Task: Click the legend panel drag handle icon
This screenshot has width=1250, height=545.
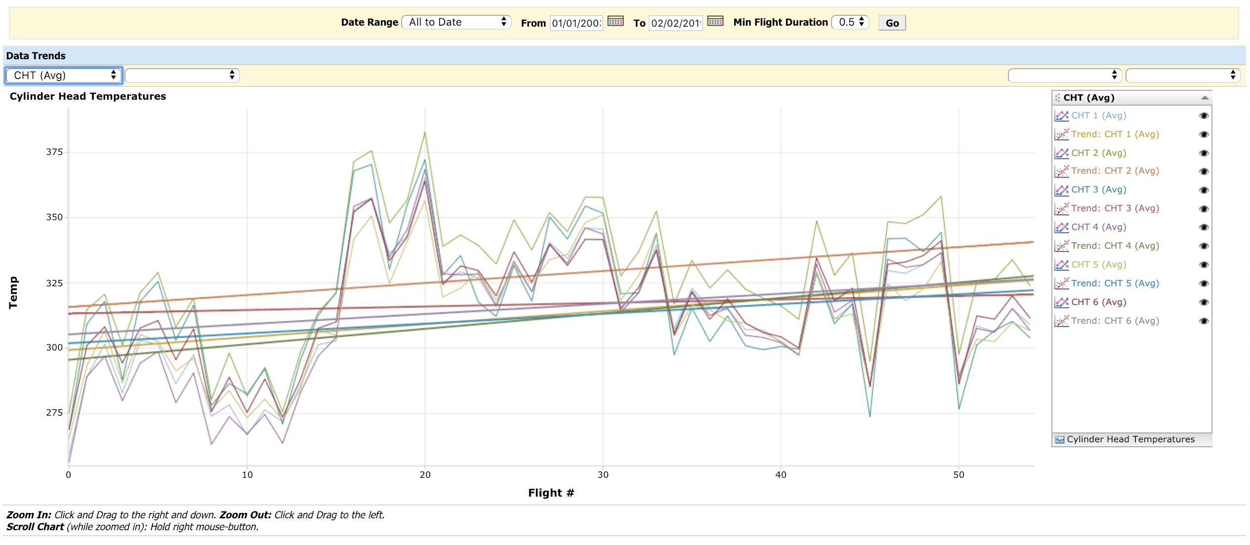Action: tap(1057, 98)
